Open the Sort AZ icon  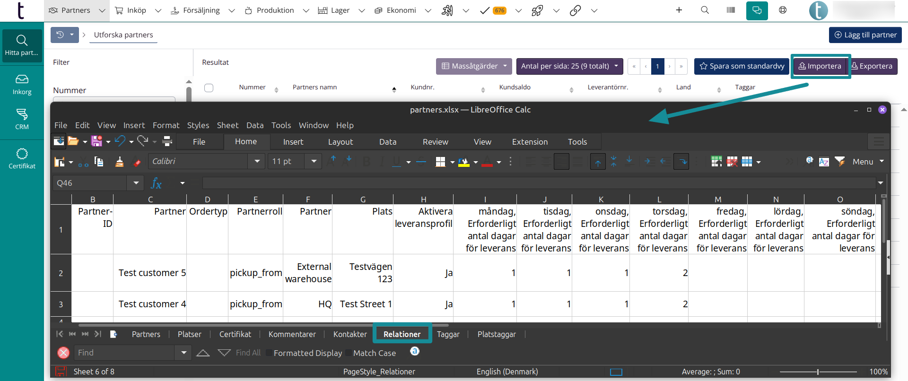pyautogui.click(x=824, y=162)
